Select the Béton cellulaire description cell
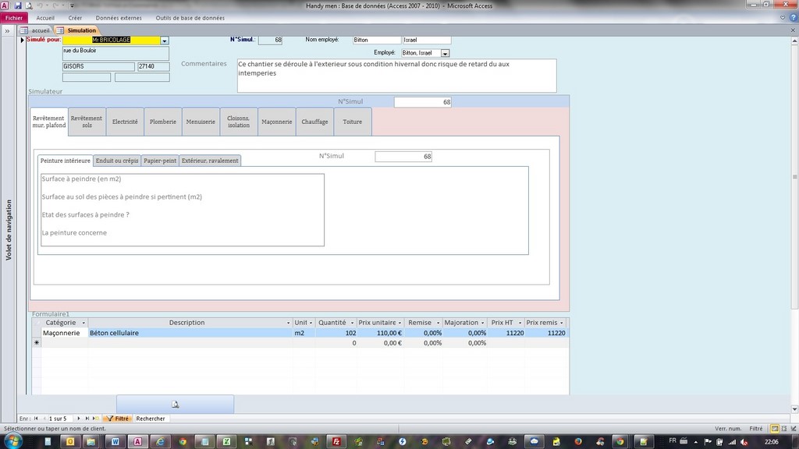Viewport: 799px width, 449px height. pyautogui.click(x=187, y=333)
